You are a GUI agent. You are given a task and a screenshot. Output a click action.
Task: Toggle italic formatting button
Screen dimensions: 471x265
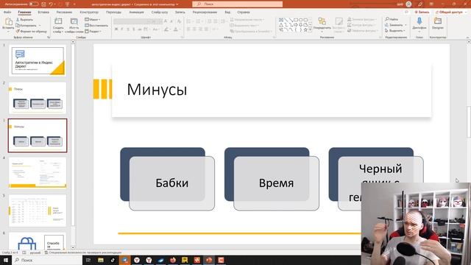[x=122, y=29]
